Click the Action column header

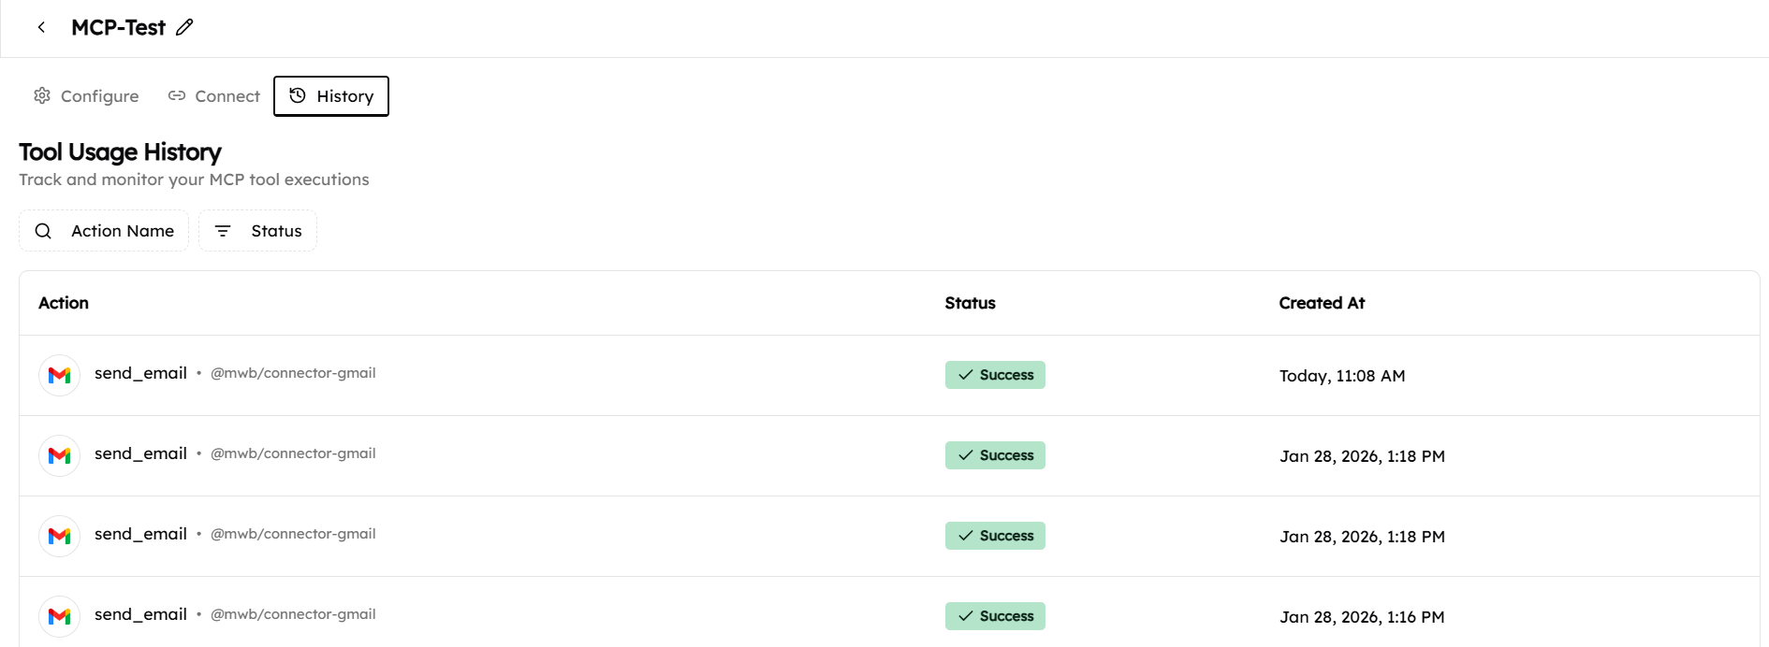pos(64,303)
